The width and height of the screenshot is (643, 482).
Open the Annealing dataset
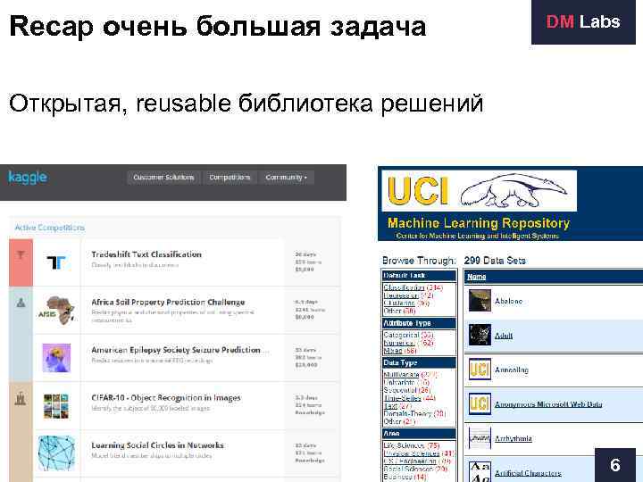[512, 370]
